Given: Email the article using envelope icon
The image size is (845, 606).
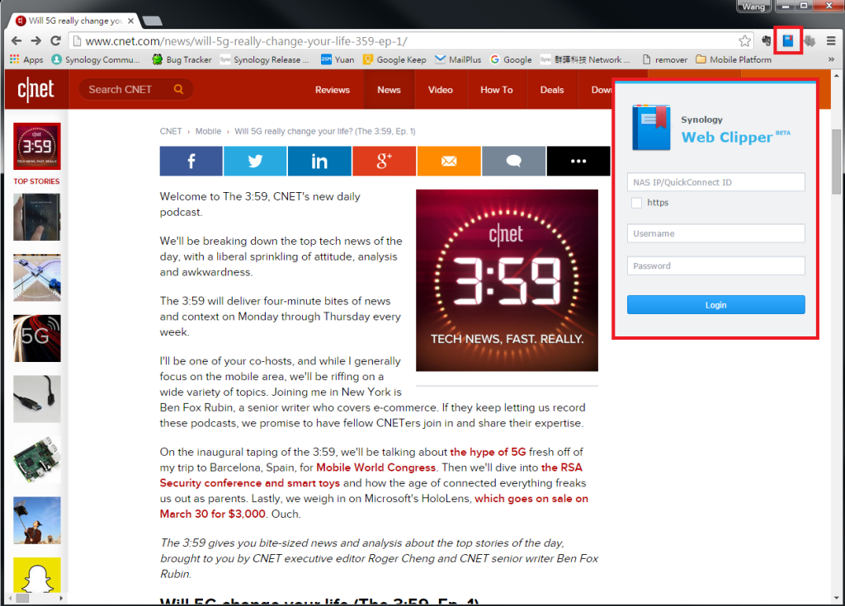Looking at the screenshot, I should (x=449, y=161).
